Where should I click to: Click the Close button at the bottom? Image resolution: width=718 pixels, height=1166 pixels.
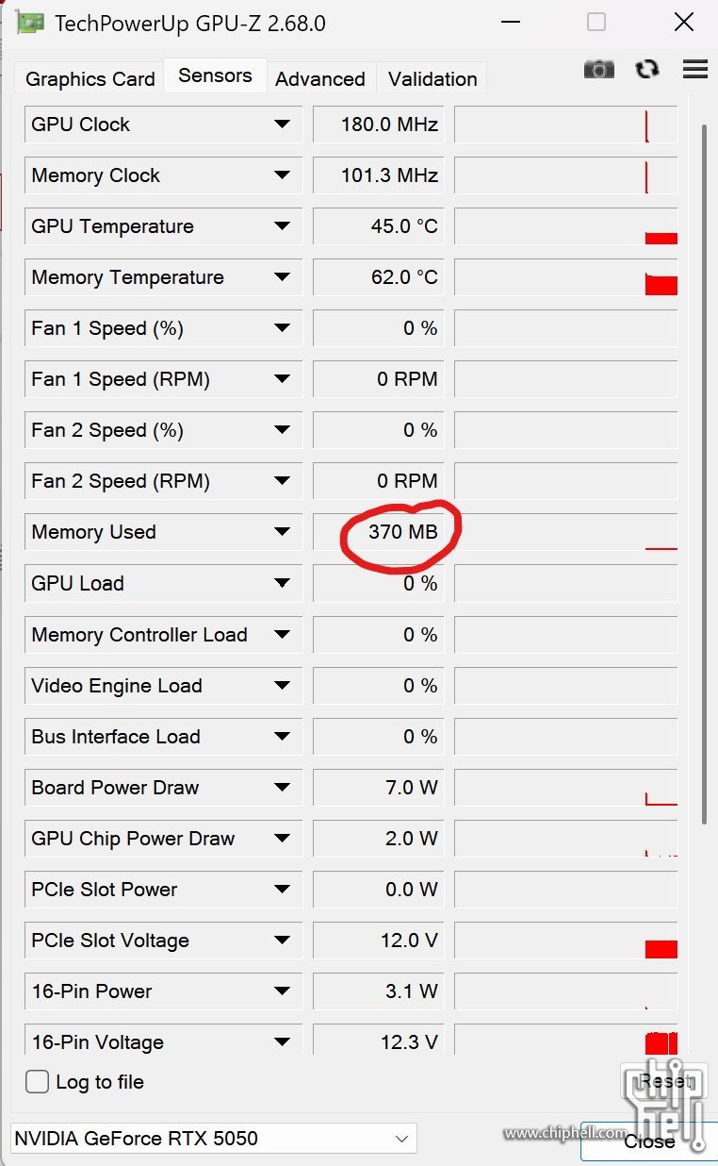coord(646,1141)
